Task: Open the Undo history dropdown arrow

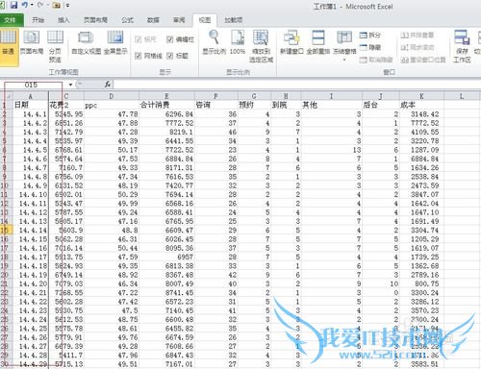Action: tap(32, 5)
